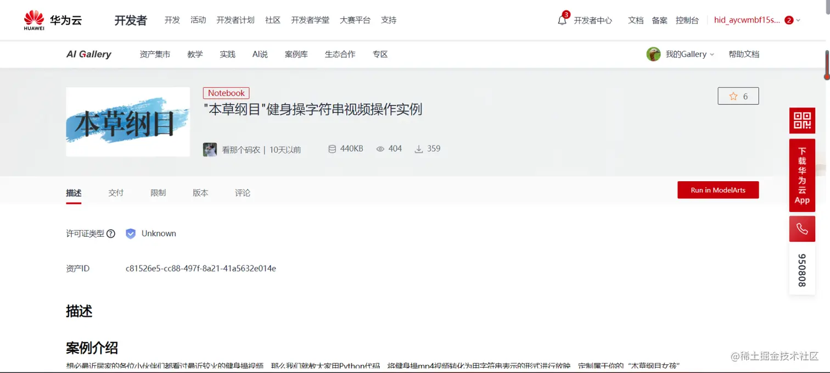The height and width of the screenshot is (373, 830).
Task: Click the Unknown license shield icon
Action: [131, 233]
